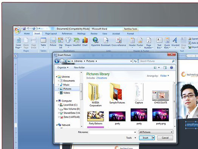Click the Chart icon
Image resolution: width=198 pixels, height=149 pixels.
85,41
